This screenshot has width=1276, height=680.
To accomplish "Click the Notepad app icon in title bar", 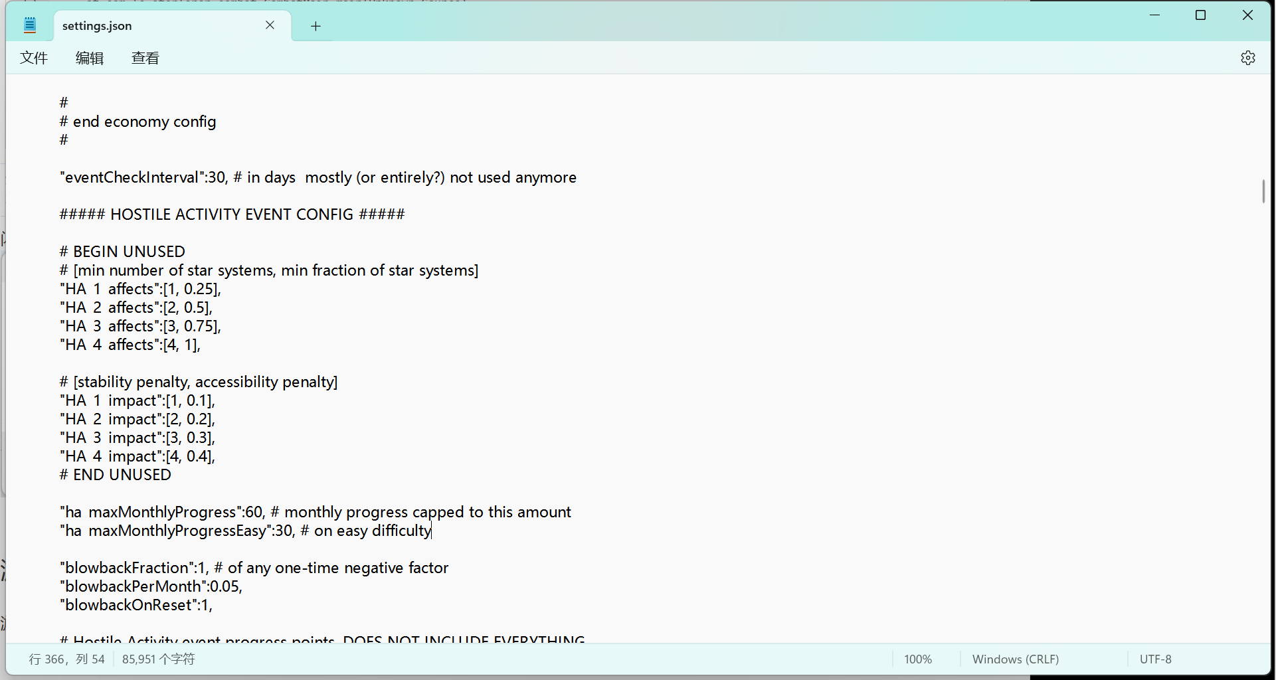I will click(x=30, y=25).
